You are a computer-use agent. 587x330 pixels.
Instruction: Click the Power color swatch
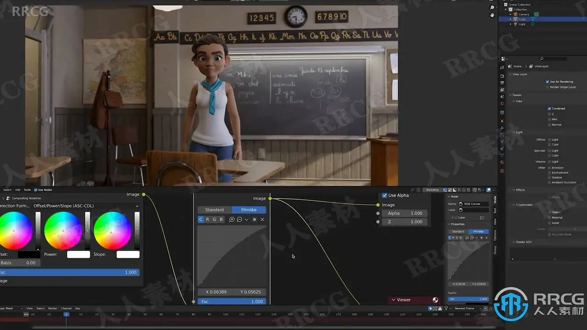point(78,254)
